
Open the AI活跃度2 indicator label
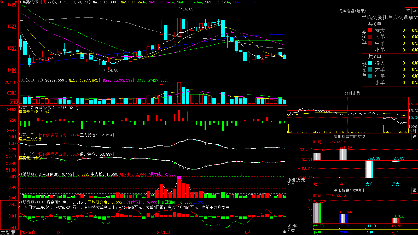coord(28,174)
